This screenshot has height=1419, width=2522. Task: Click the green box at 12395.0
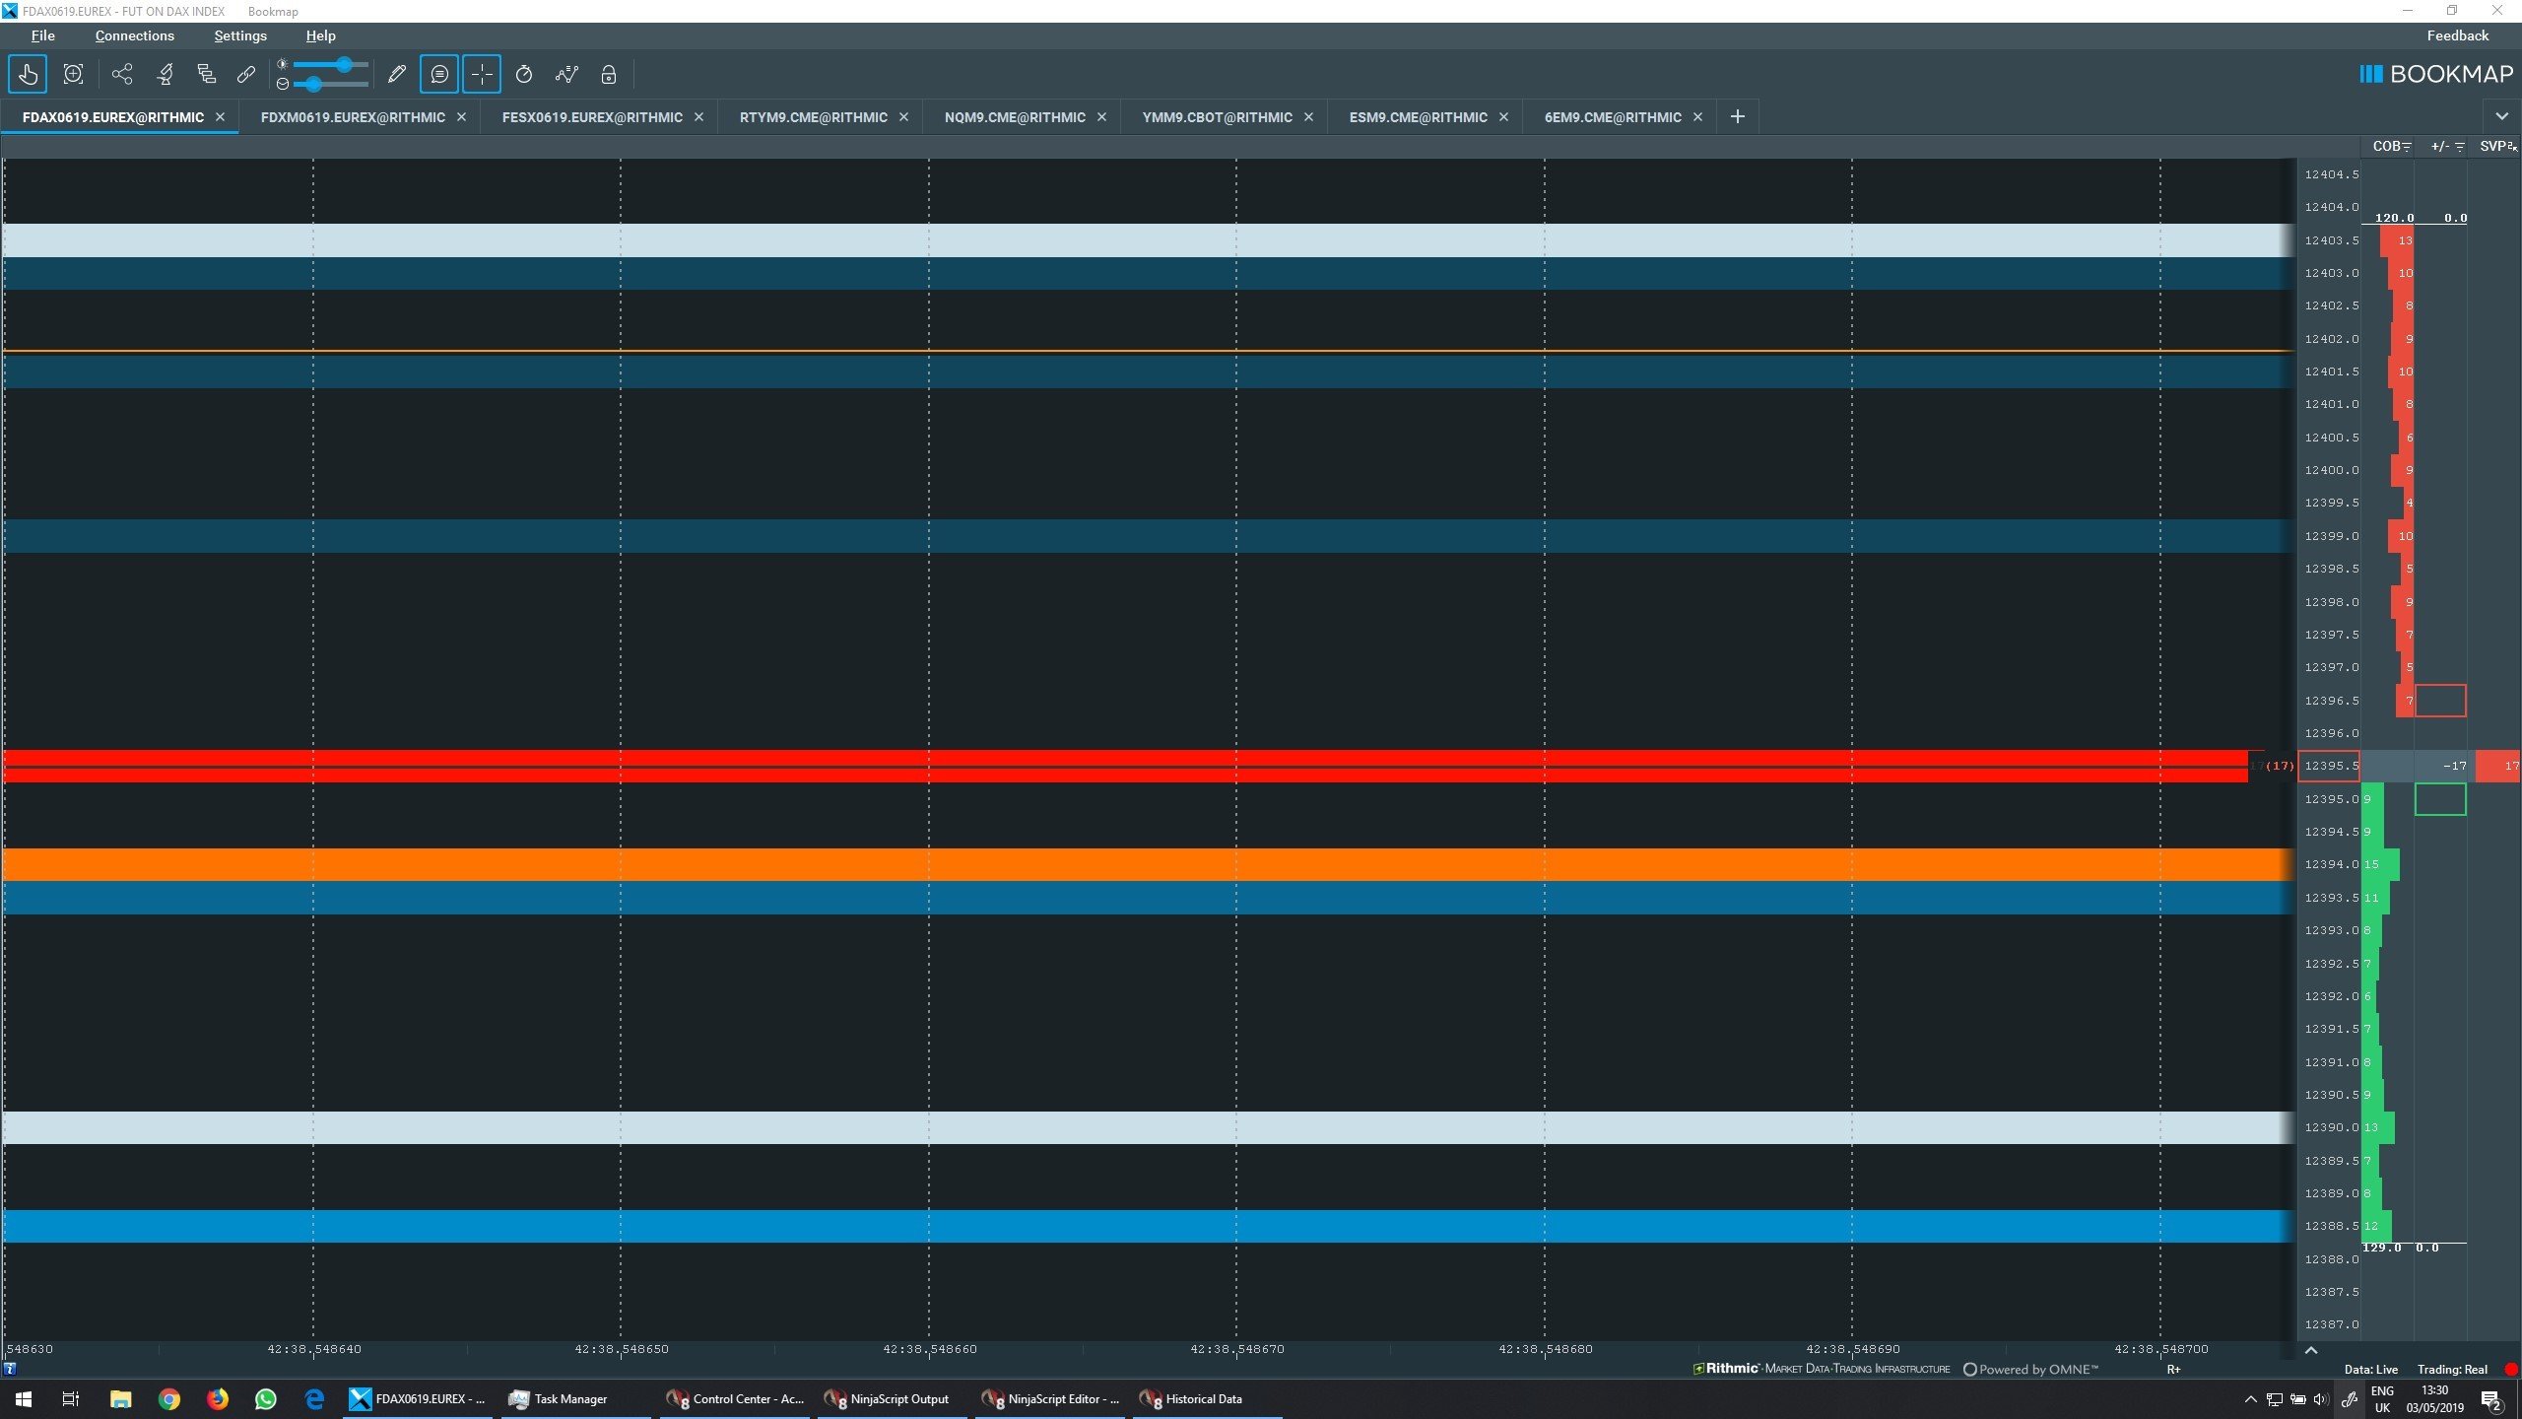pyautogui.click(x=2440, y=799)
